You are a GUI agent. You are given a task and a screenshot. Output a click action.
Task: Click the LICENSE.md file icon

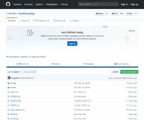(8, 96)
